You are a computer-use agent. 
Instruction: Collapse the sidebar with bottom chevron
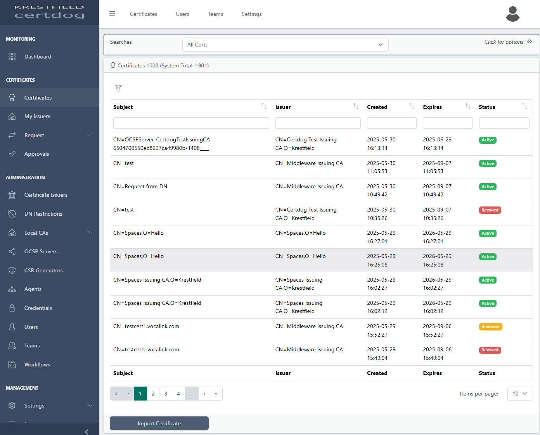87,432
